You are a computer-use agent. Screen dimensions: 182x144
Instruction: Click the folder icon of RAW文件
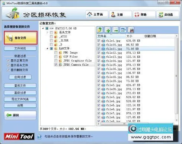[56, 48]
